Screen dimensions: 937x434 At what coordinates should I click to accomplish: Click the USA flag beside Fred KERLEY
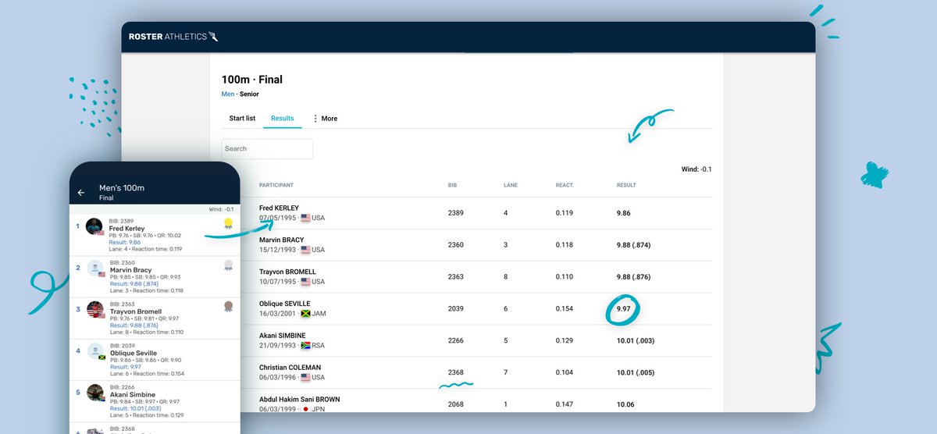point(305,219)
